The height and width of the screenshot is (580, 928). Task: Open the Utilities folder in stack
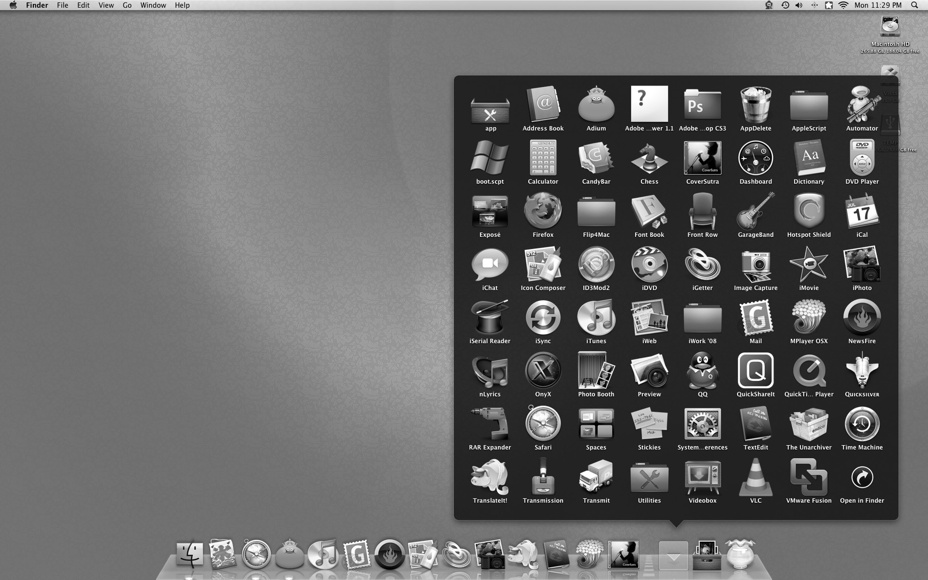649,478
